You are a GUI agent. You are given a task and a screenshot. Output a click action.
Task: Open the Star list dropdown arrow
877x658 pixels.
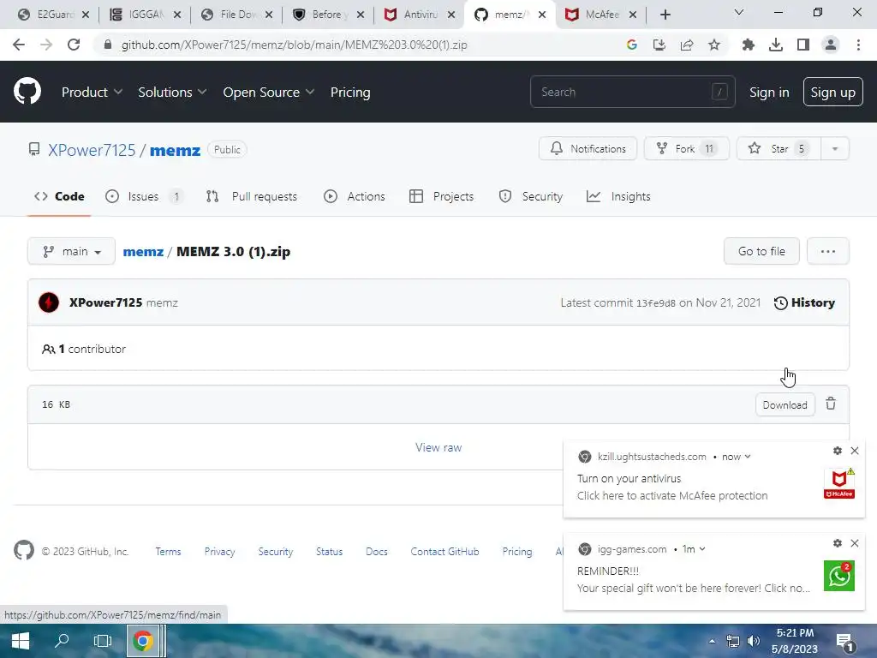tap(834, 149)
